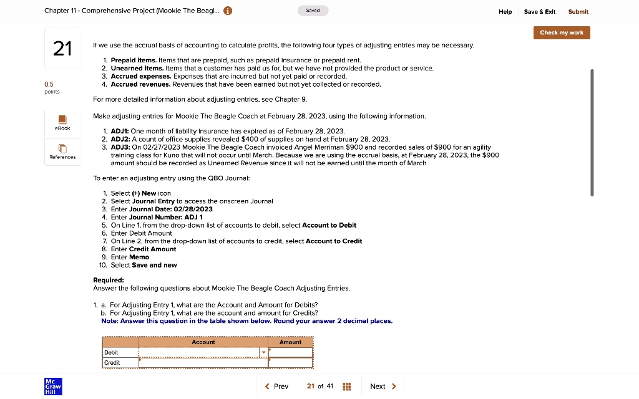The image size is (639, 399).
Task: Select Save & Exit
Action: tap(539, 11)
